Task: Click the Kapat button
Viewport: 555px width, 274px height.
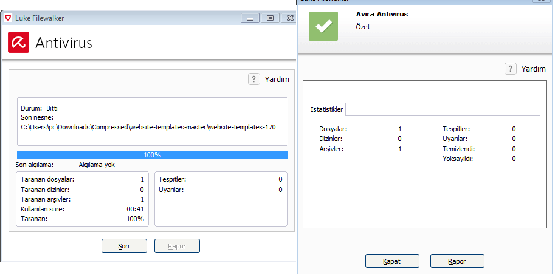Action: coord(392,261)
